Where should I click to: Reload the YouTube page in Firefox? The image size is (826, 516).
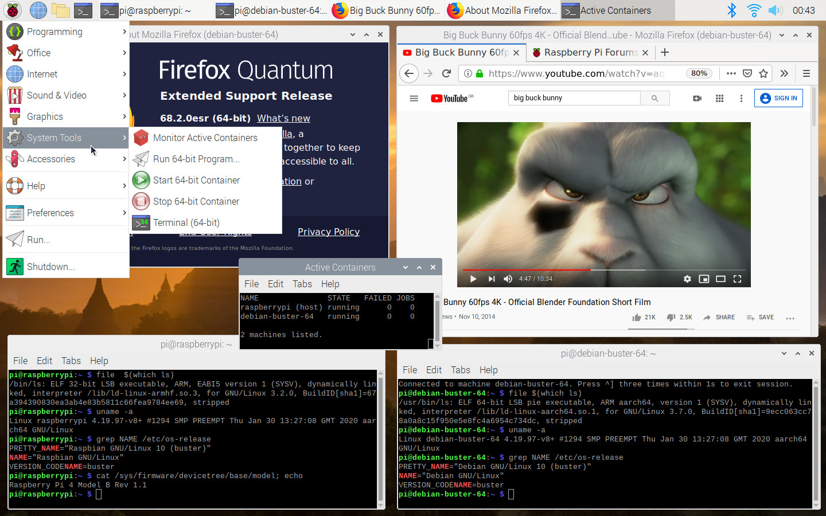tap(446, 73)
